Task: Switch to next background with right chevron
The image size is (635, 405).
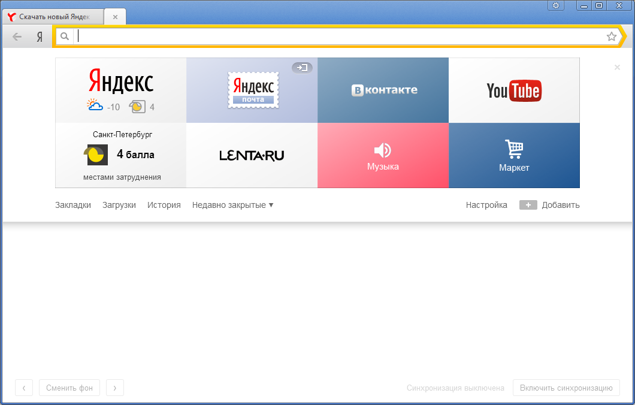Action: point(114,388)
